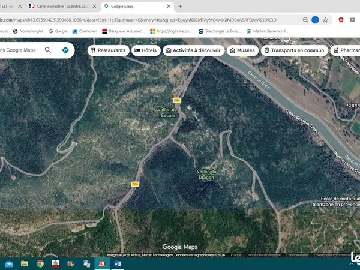Screen dimensions: 360x270
Task: Open File Explorer from taskbar
Action: click(25, 264)
